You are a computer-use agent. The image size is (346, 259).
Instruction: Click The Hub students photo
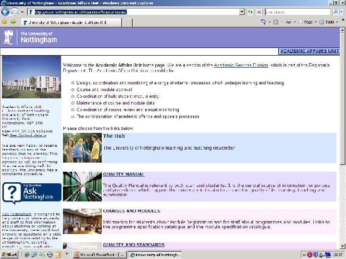click(82, 148)
